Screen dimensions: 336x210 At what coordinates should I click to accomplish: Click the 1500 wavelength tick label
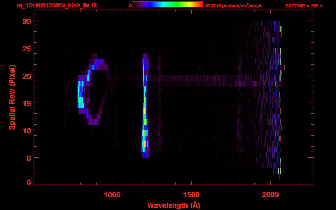[191, 195]
